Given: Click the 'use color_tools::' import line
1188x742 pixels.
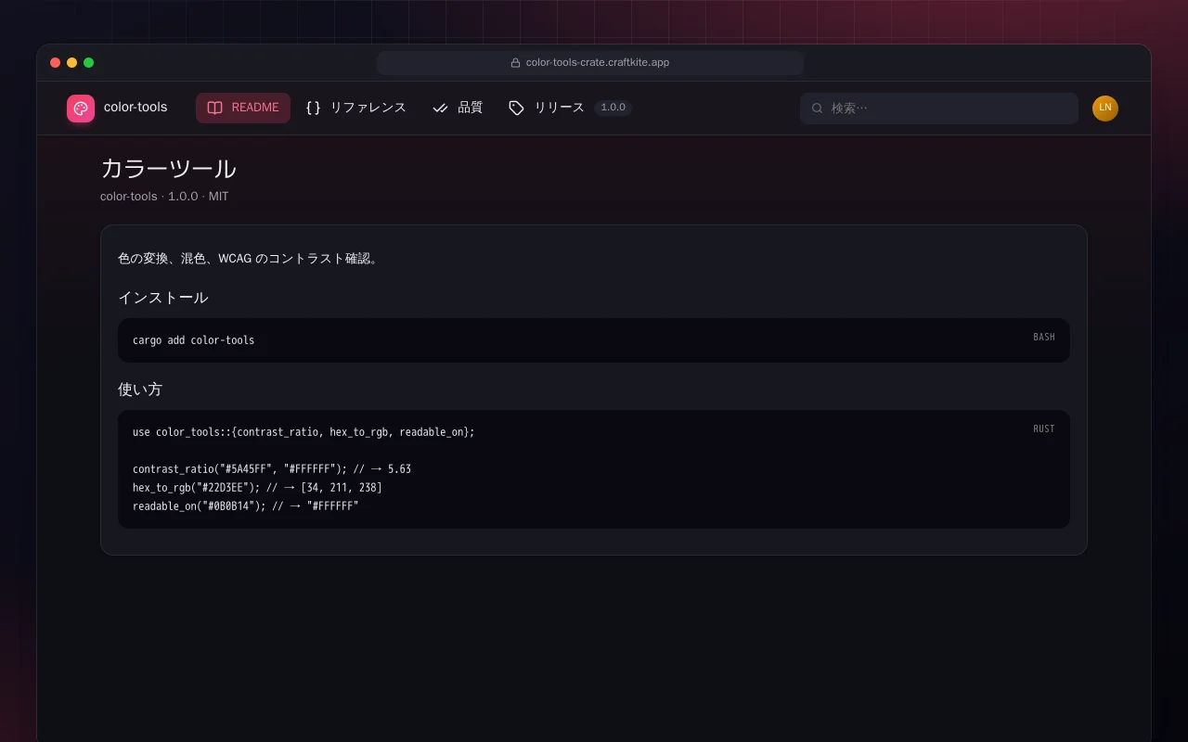Looking at the screenshot, I should pos(303,432).
